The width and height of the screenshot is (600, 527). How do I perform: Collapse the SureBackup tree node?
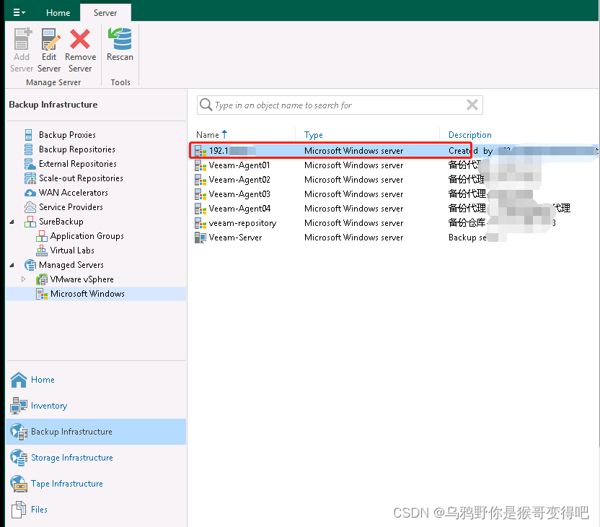point(12,222)
